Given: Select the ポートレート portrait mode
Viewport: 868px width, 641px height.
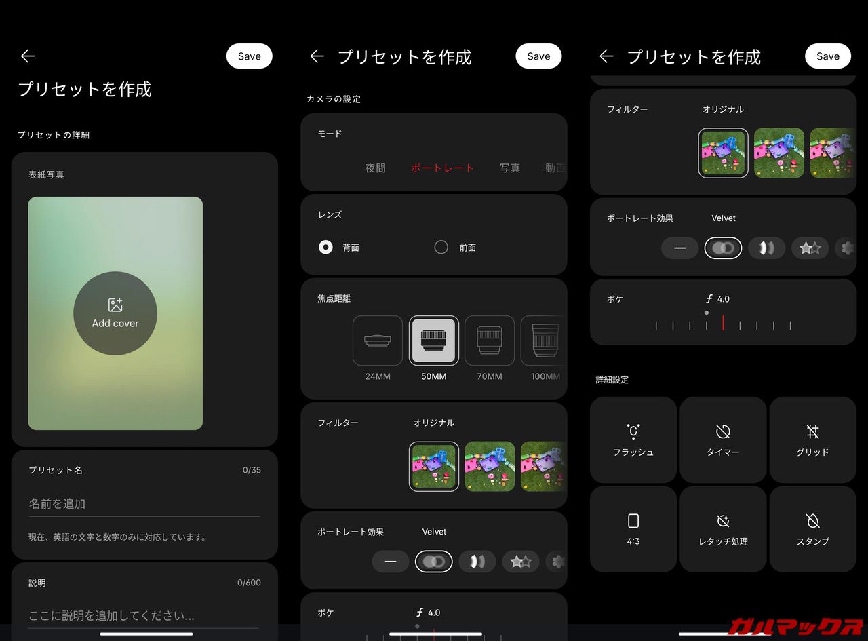Looking at the screenshot, I should click(442, 168).
